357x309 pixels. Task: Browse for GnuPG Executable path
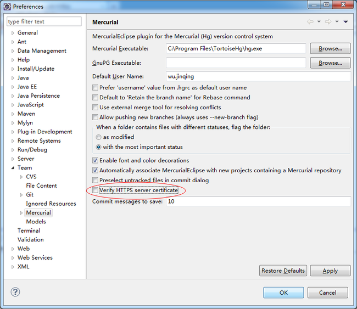[x=330, y=63]
